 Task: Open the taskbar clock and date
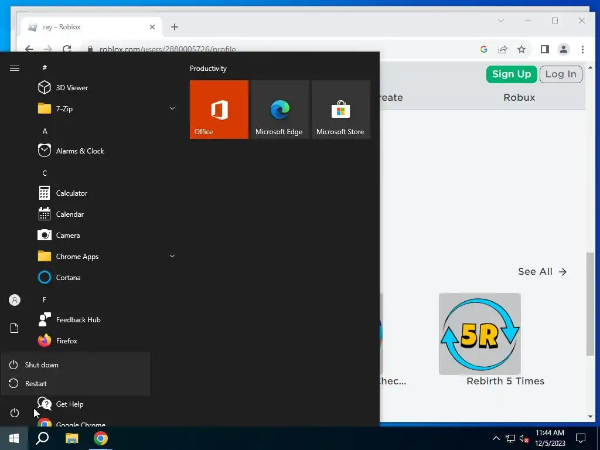(x=550, y=438)
